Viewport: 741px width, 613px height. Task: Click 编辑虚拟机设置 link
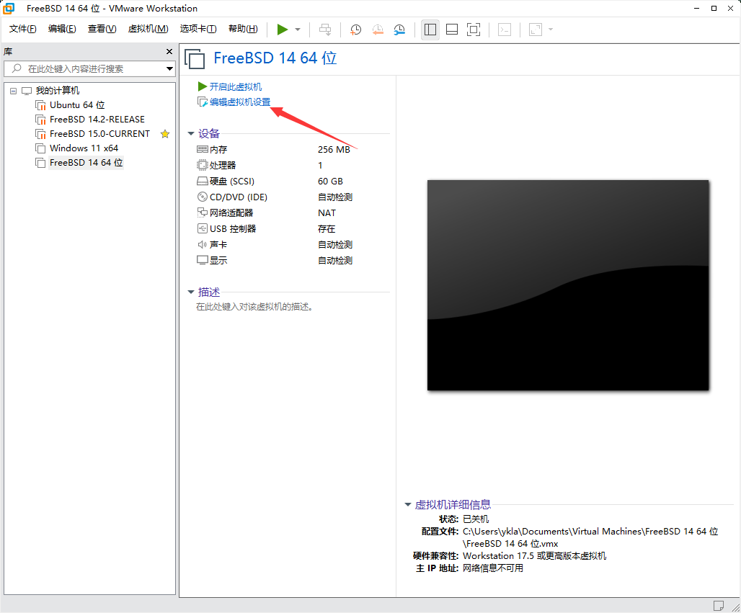[x=240, y=102]
